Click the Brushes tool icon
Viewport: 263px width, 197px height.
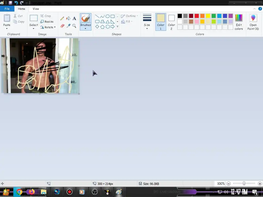pos(86,18)
